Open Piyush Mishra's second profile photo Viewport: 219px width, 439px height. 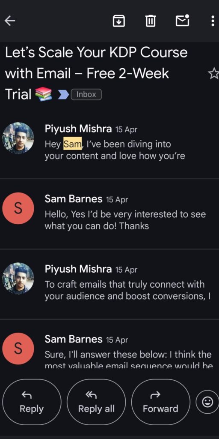point(18,279)
